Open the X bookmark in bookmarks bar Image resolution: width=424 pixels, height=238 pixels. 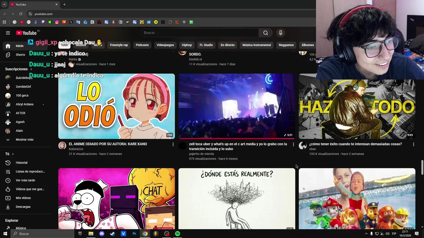(71, 22)
